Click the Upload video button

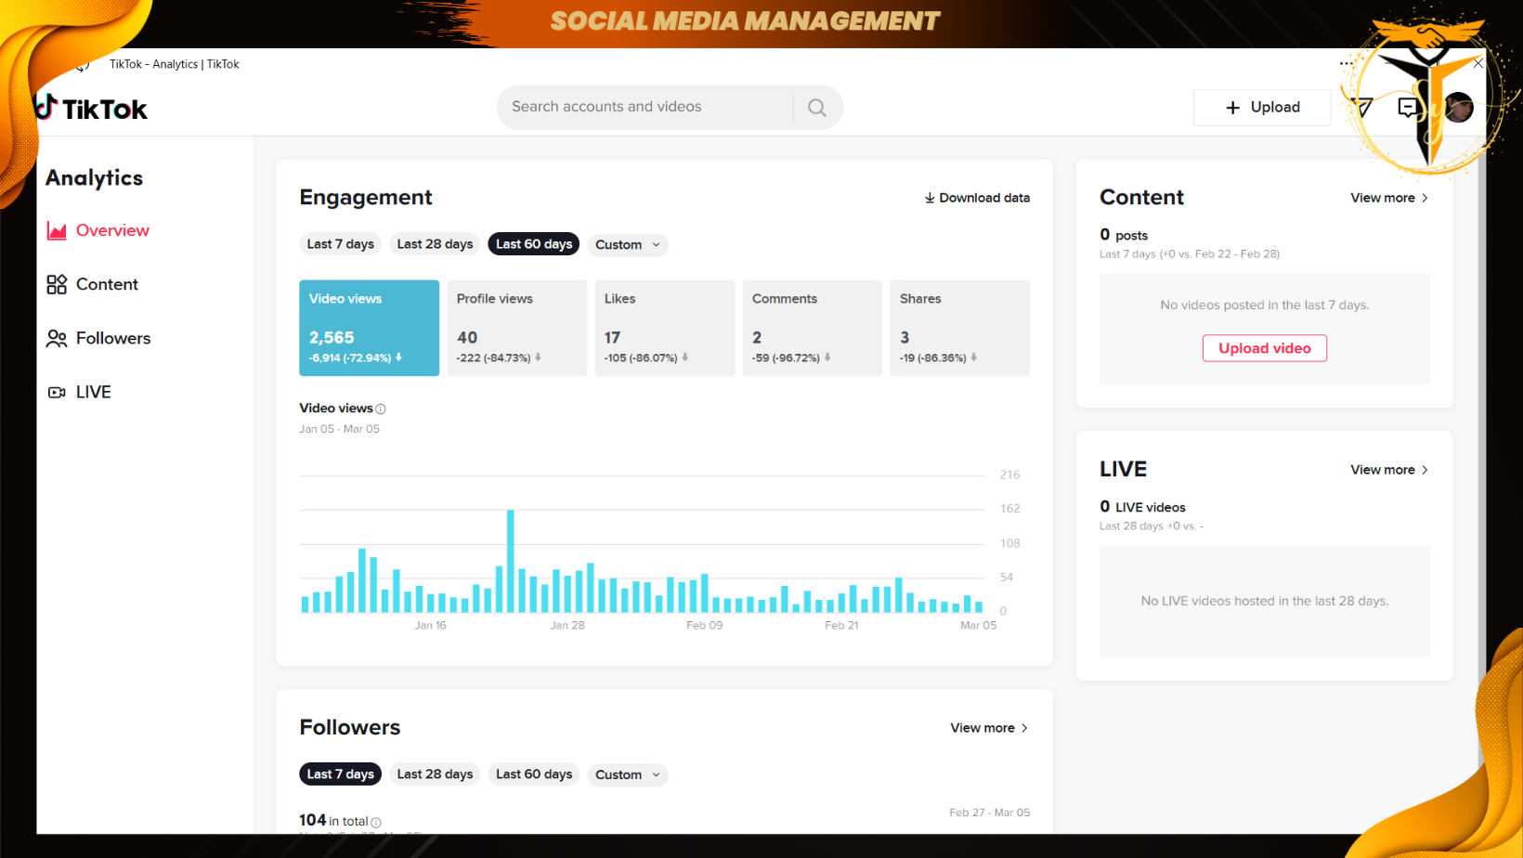pos(1265,348)
